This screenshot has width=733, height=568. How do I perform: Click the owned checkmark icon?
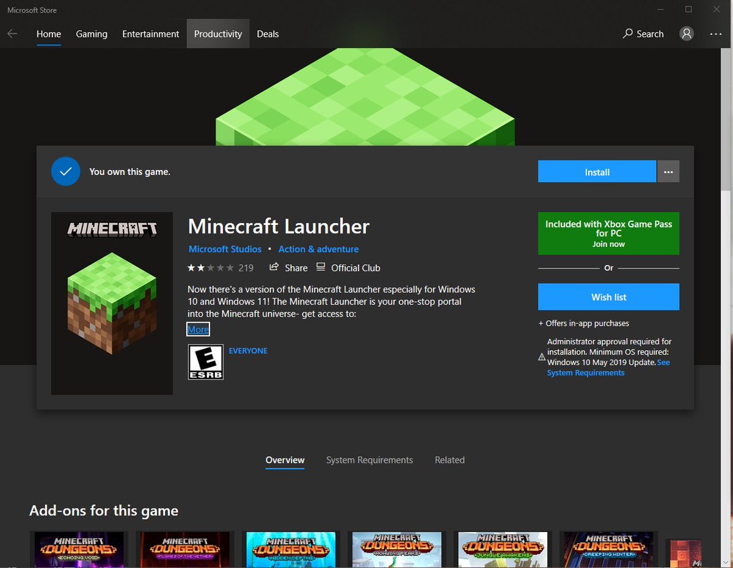(66, 172)
